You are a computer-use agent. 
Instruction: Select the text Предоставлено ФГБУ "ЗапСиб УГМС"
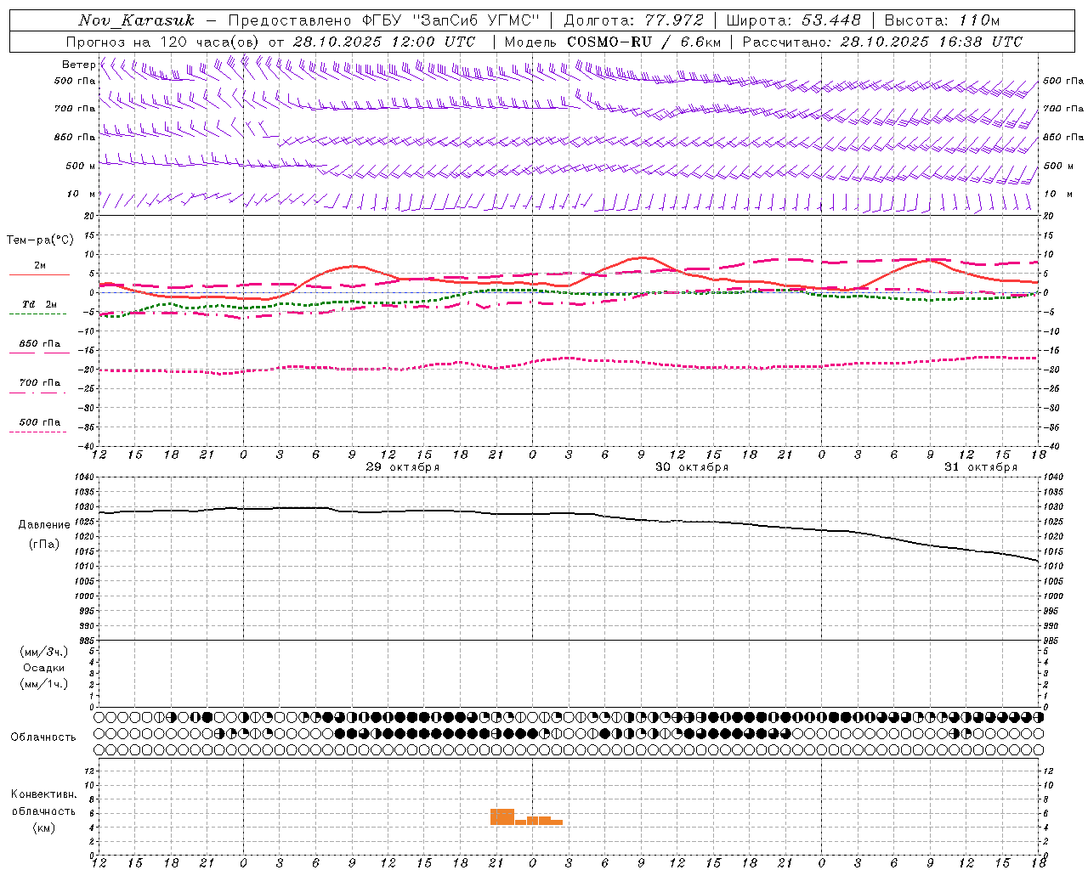(384, 20)
